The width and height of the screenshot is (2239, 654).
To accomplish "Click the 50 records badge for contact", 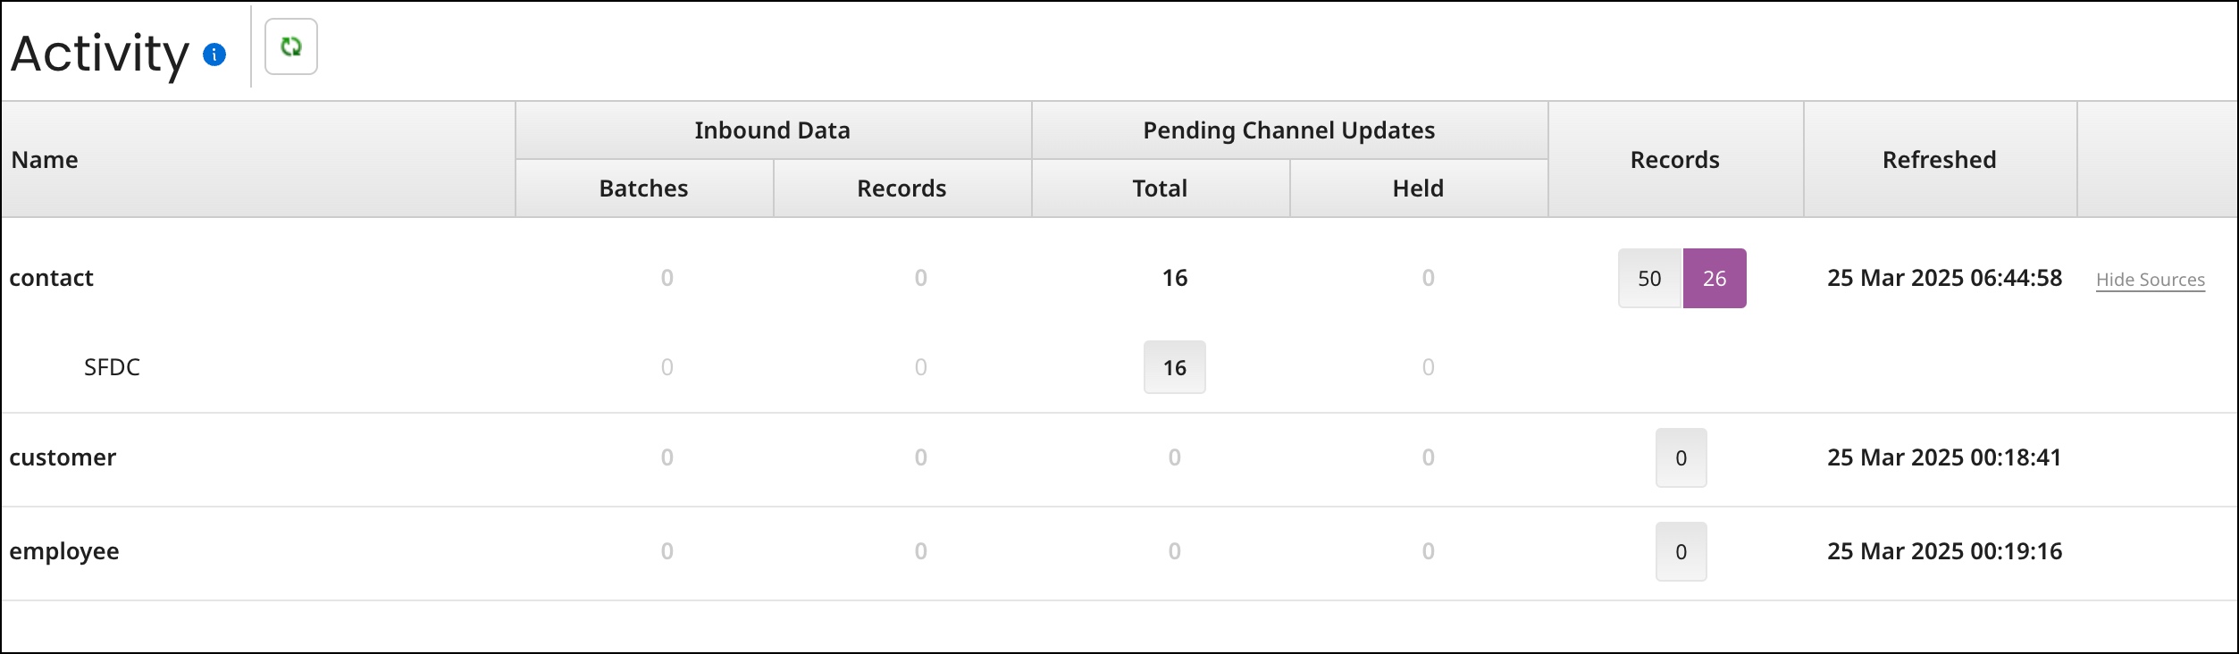I will [1650, 278].
